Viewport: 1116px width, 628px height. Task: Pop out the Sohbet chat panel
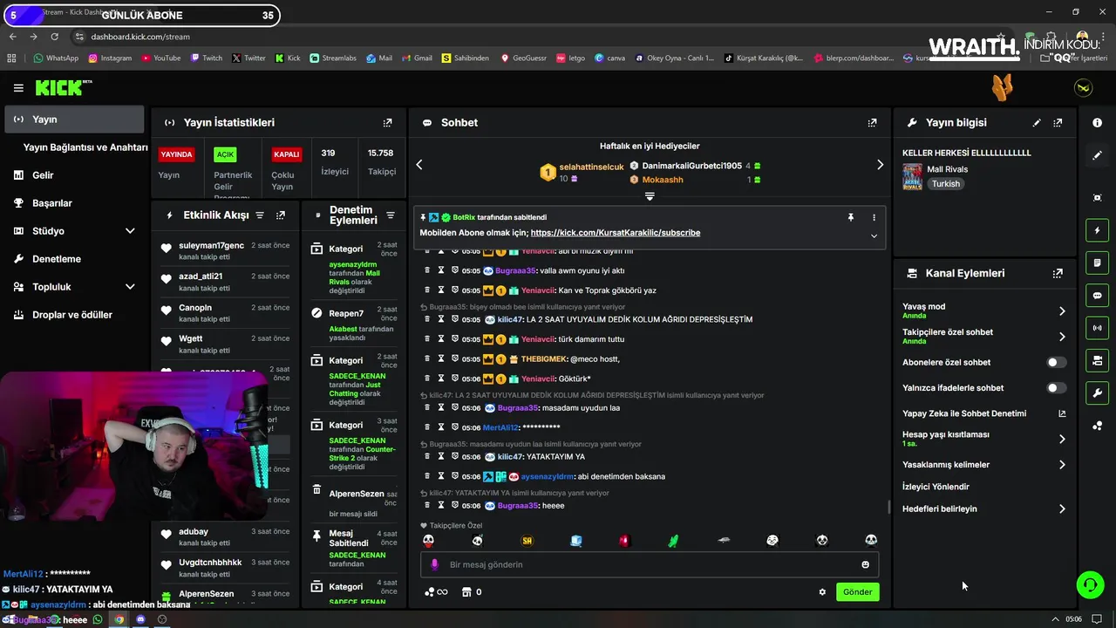pyautogui.click(x=872, y=123)
